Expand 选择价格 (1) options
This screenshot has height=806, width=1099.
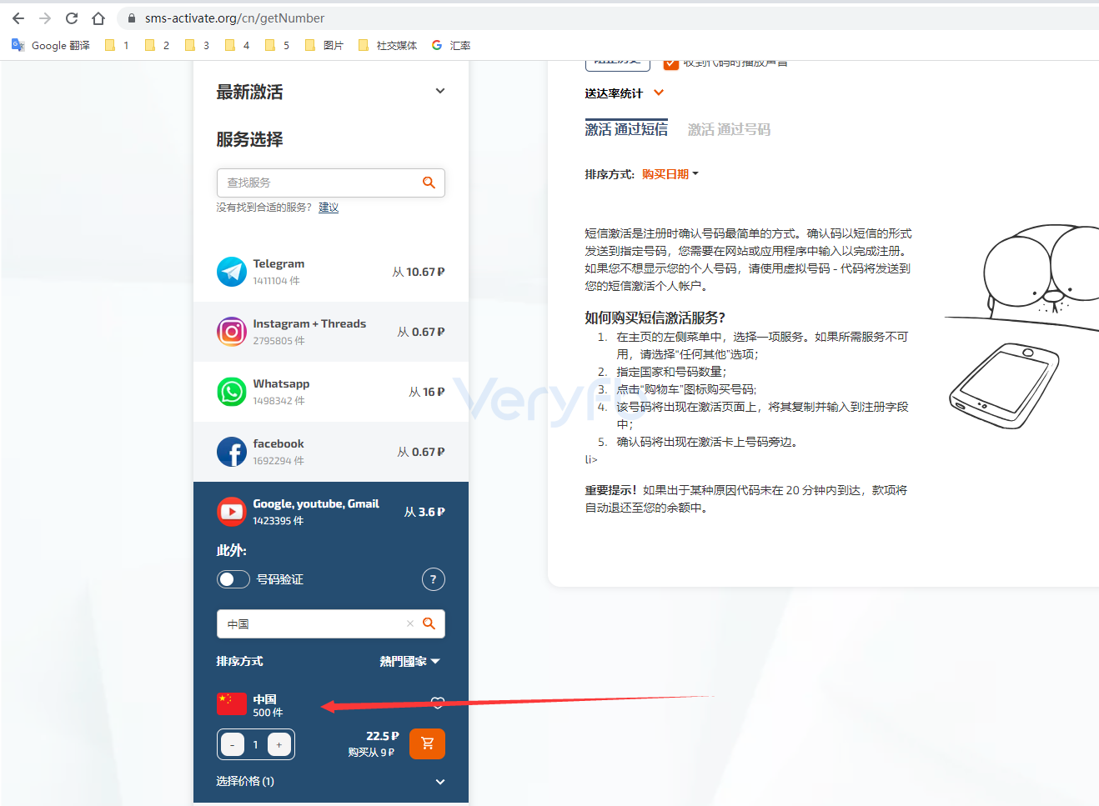(440, 782)
